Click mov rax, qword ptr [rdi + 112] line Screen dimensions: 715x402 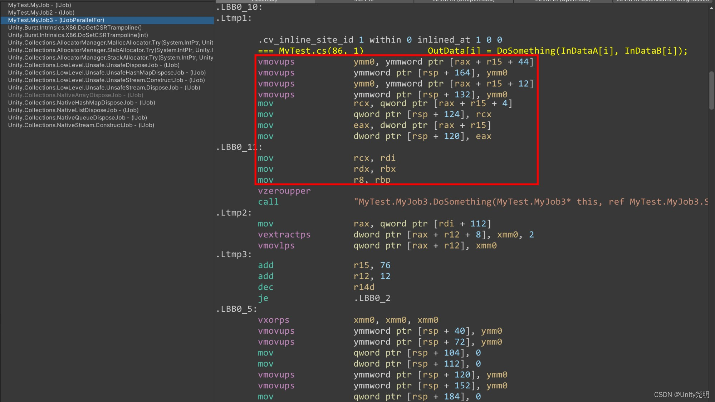point(374,224)
